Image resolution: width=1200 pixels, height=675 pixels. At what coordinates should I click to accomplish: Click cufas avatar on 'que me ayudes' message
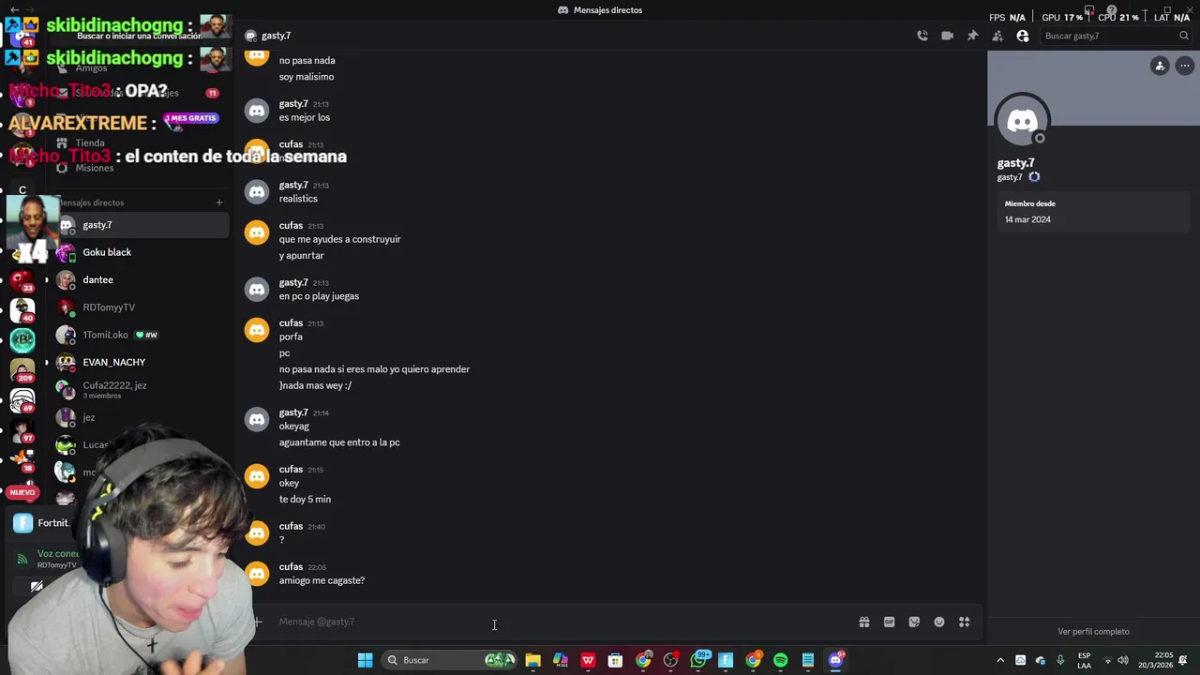257,232
